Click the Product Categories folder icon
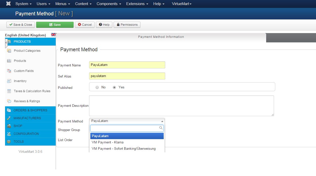The image size is (316, 176). point(9,51)
